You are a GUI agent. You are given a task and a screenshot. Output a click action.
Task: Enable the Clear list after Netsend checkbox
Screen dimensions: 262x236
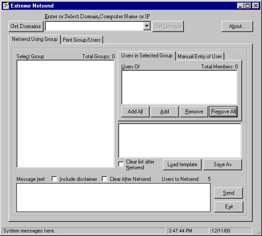pyautogui.click(x=121, y=164)
